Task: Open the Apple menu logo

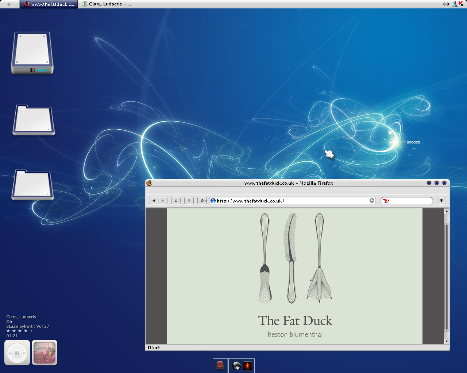Action: (9, 4)
